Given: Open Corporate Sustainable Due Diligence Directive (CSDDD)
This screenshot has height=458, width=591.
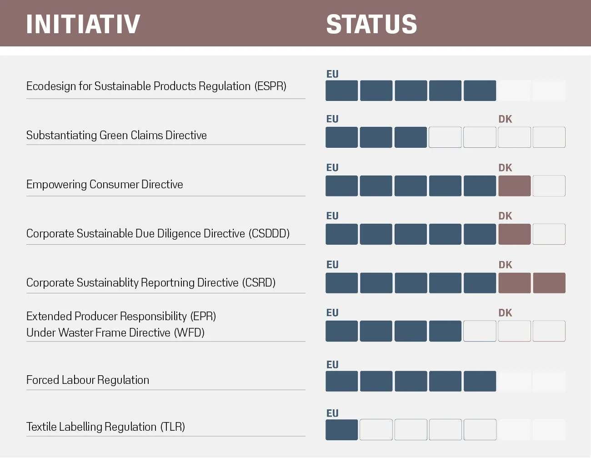Looking at the screenshot, I should pos(158,233).
